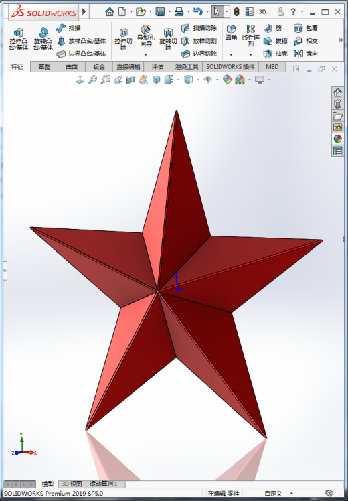Viewport: 348px width, 501px height.
Task: Select the Rib (筋) tool
Action: [273, 28]
